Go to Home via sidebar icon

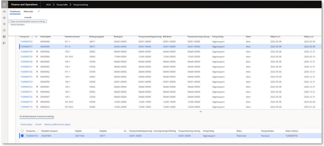4,18
